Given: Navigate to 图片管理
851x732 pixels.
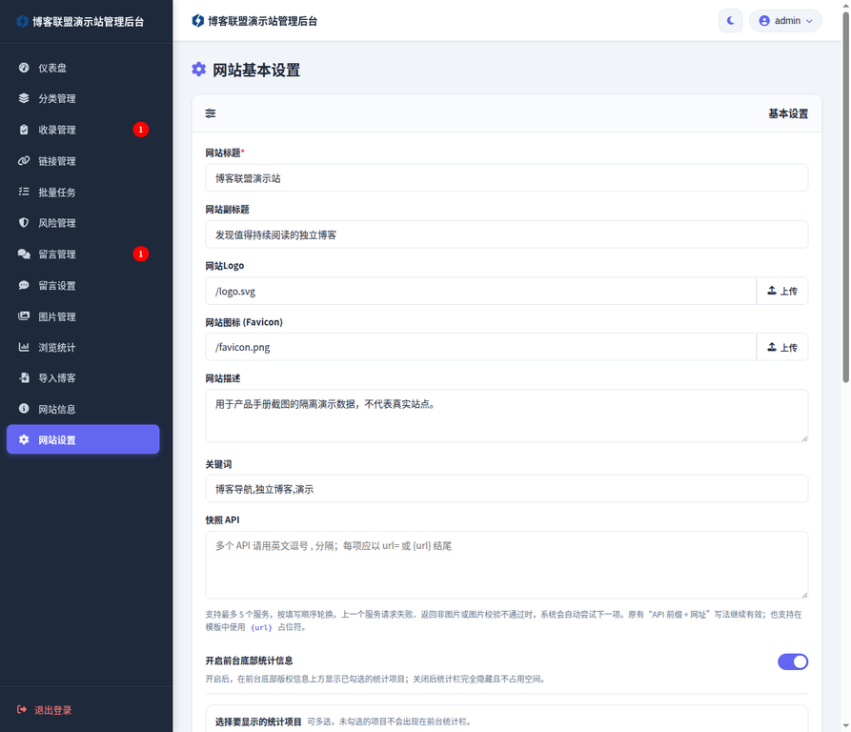Looking at the screenshot, I should tap(83, 315).
